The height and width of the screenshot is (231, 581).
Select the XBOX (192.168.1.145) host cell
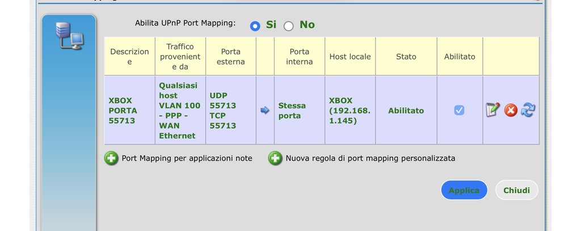(x=350, y=110)
